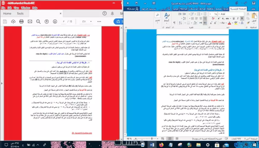Viewport: 259px width, 148px height.
Task: Expand the Styles gallery dropdown
Action: [167, 23]
